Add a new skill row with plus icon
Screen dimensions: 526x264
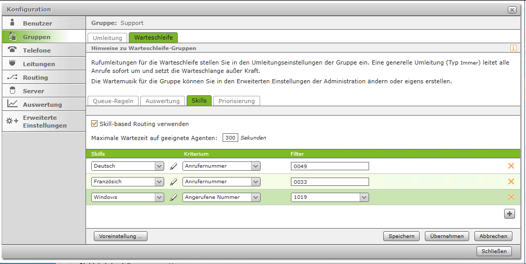(509, 213)
